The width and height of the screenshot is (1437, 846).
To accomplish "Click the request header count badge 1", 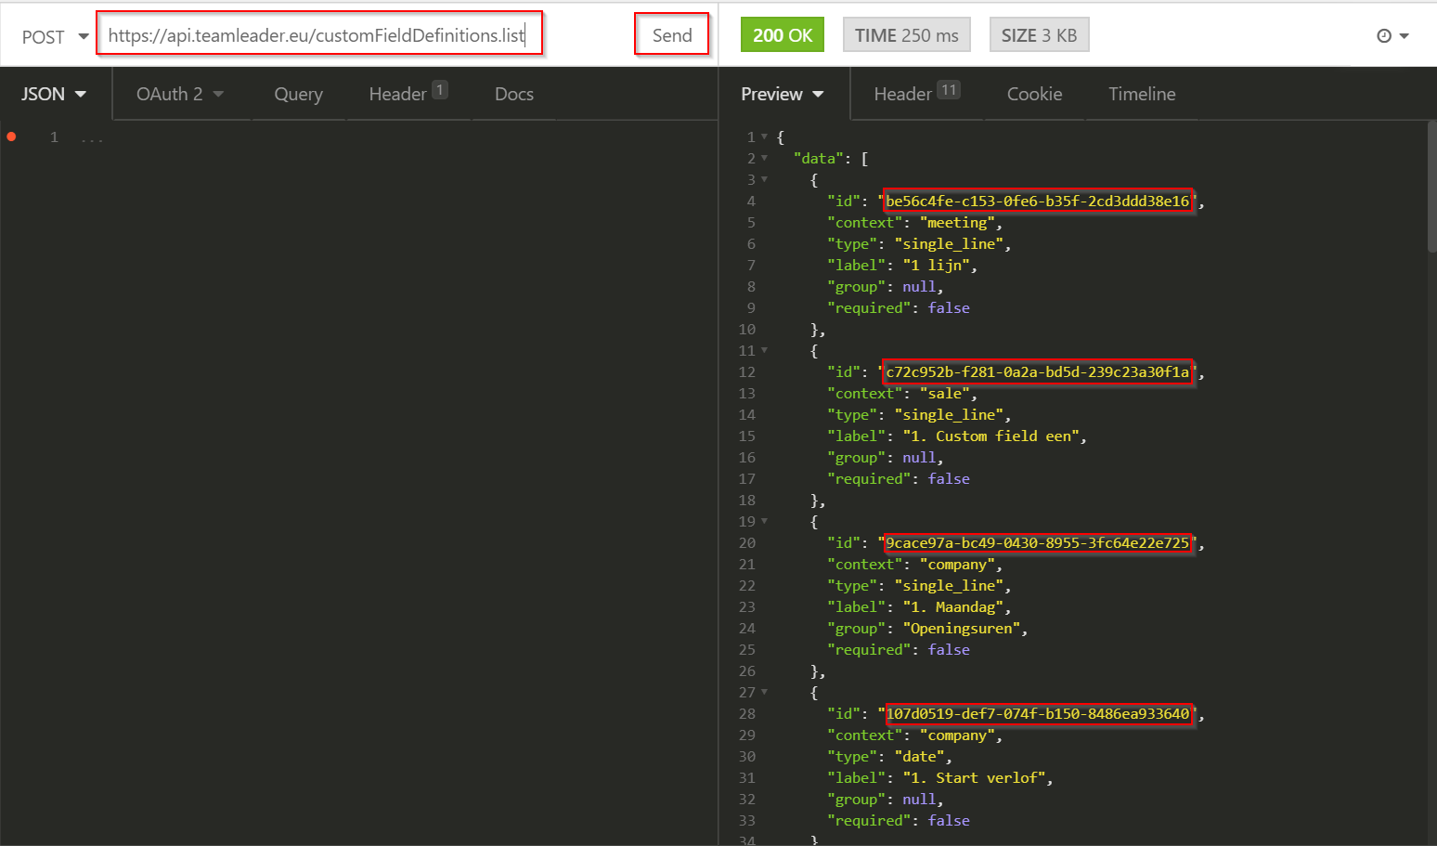I will (440, 90).
